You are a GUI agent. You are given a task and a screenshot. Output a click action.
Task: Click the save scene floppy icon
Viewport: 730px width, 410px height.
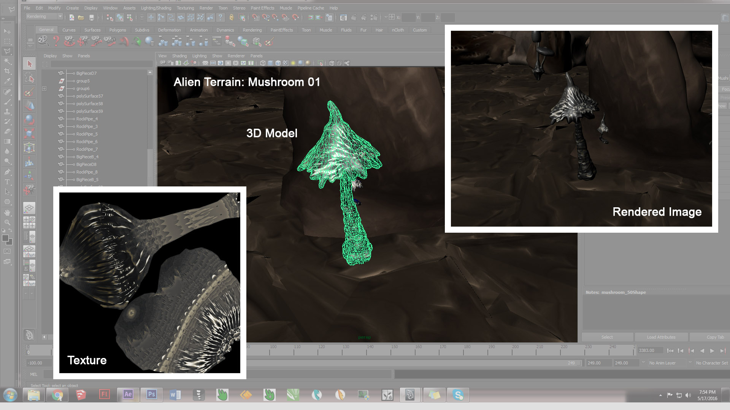pos(92,17)
